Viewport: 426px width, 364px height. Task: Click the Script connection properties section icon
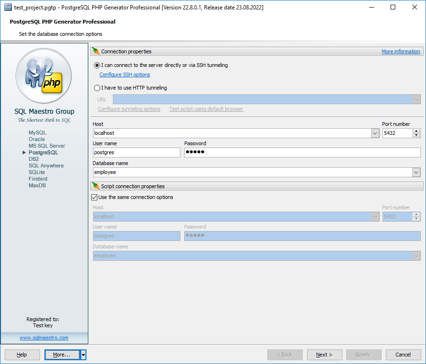pyautogui.click(x=96, y=186)
